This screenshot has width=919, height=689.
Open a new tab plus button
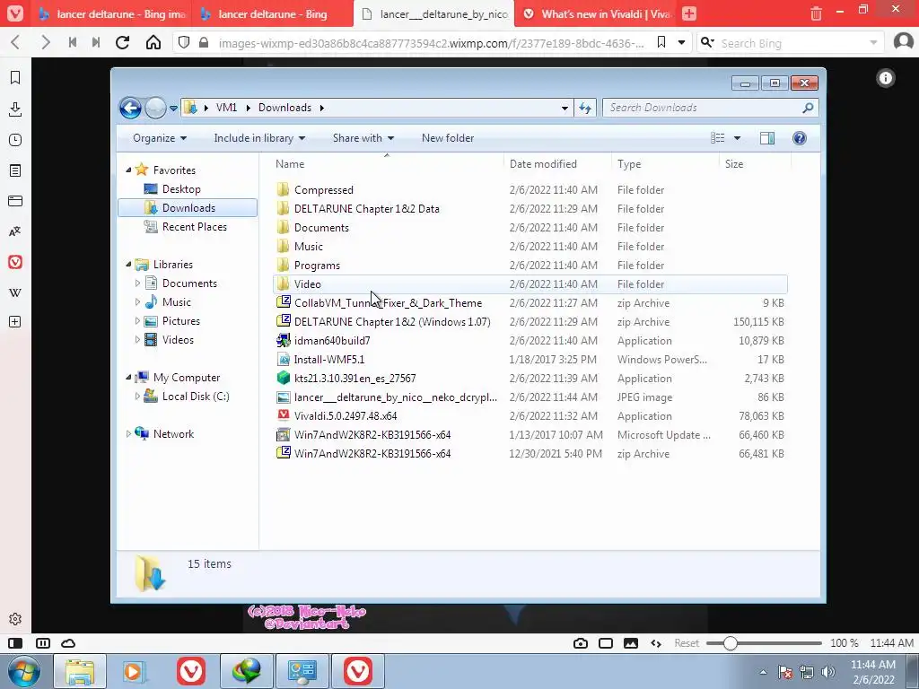tap(689, 13)
